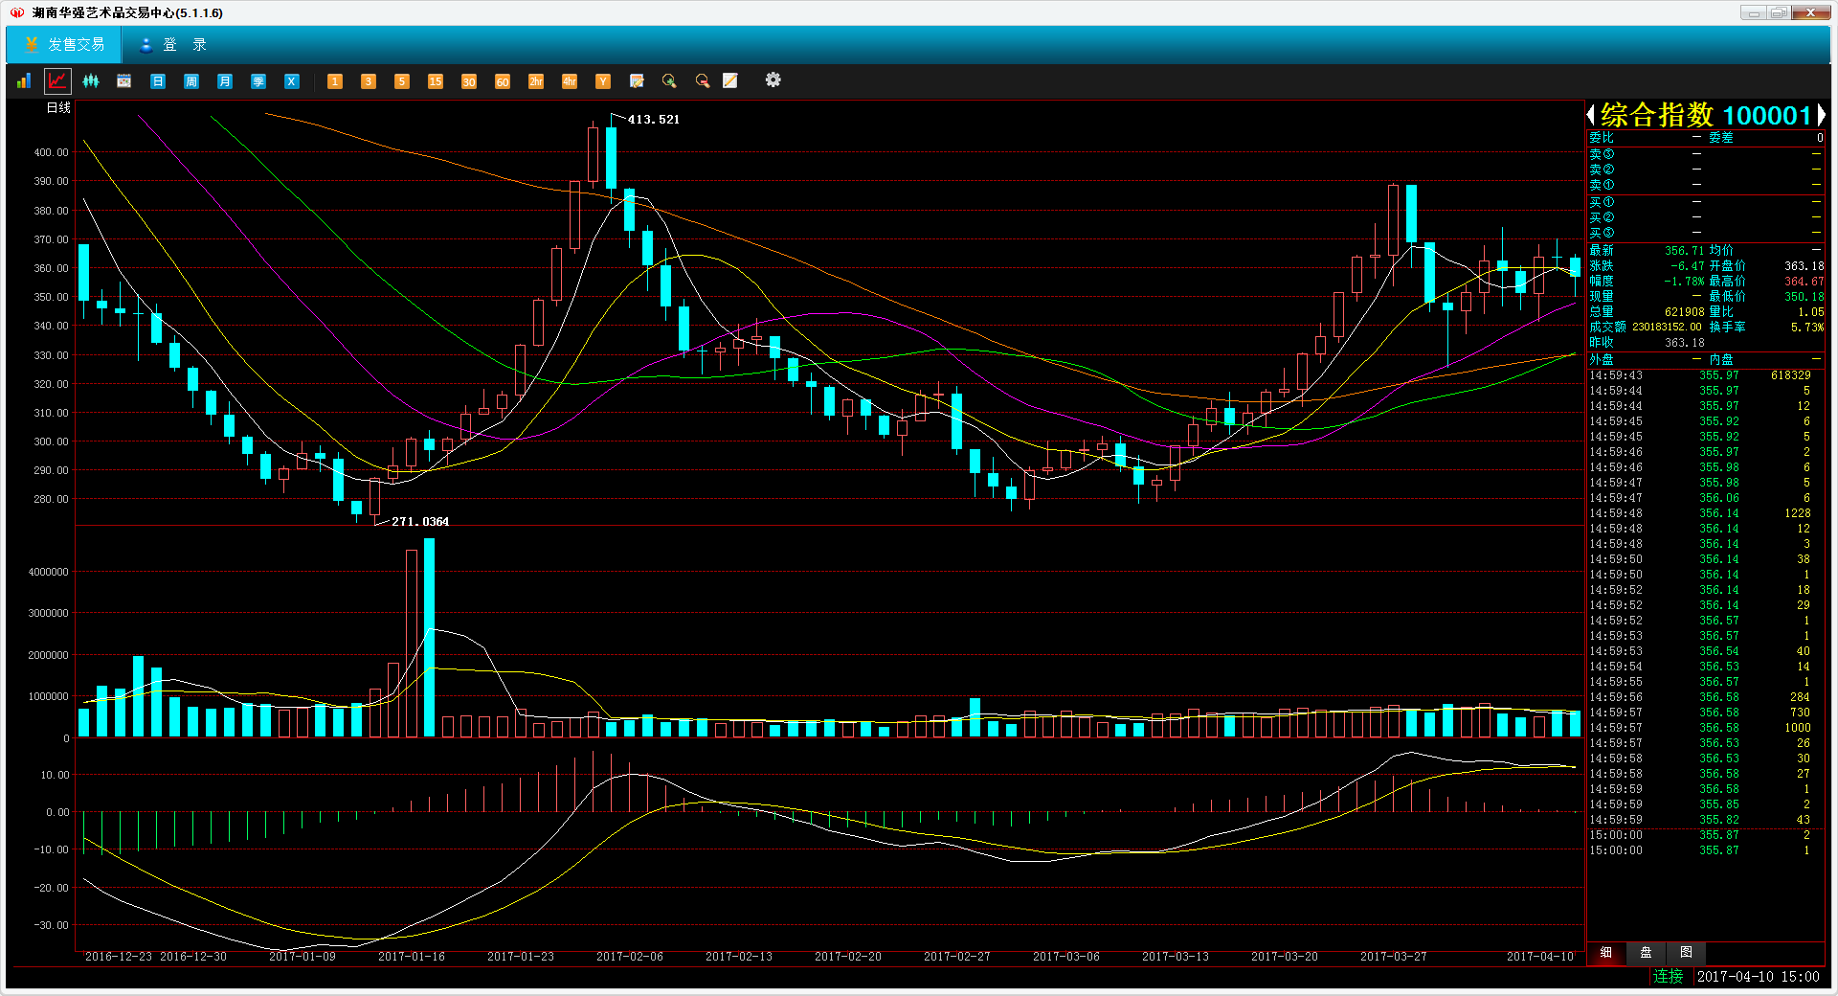
Task: Open the bar chart view icon
Action: click(24, 81)
